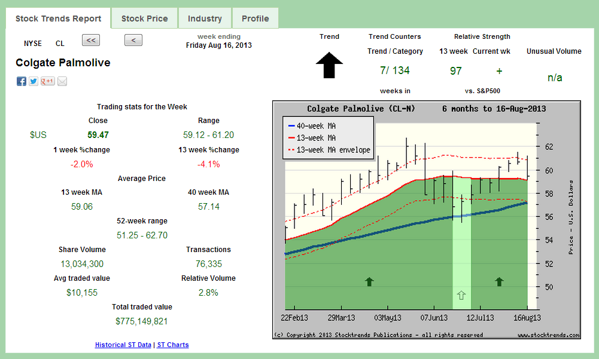Click the Colgate Palmolive company heading
Viewport: 599px width, 359px height.
63,63
